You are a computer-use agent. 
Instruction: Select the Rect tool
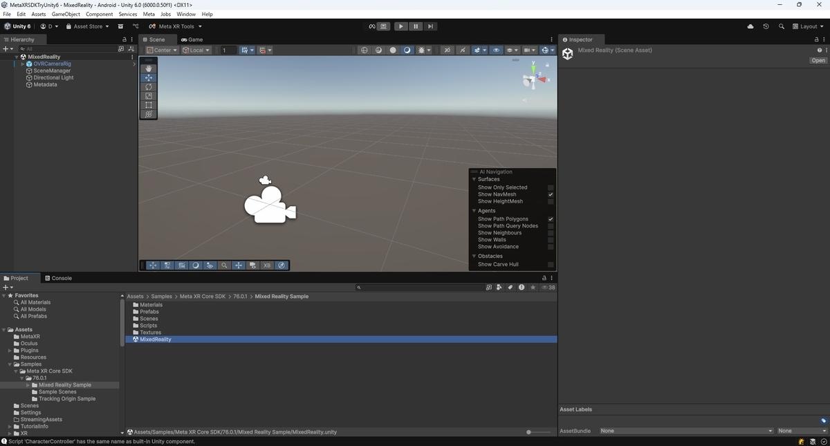point(149,105)
